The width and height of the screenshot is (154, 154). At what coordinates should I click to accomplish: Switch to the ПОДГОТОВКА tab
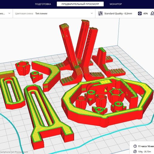tap(43, 4)
